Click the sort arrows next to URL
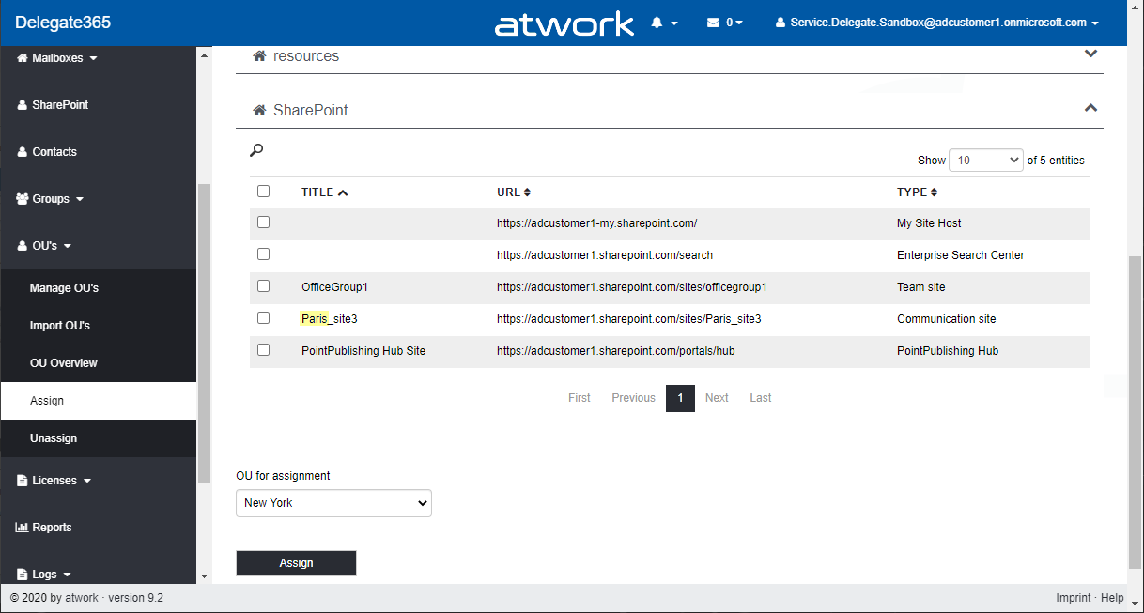 coord(527,192)
